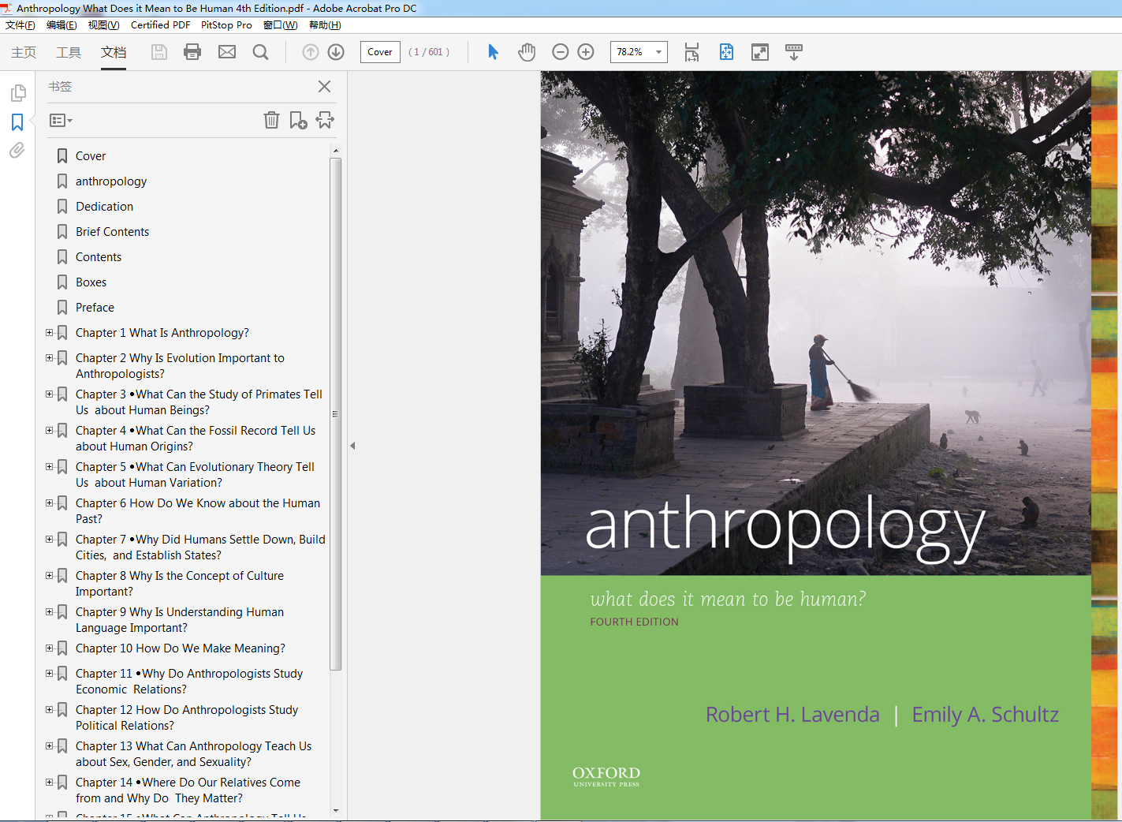Jump to the Boxes bookmark
1122x822 pixels.
pos(91,282)
